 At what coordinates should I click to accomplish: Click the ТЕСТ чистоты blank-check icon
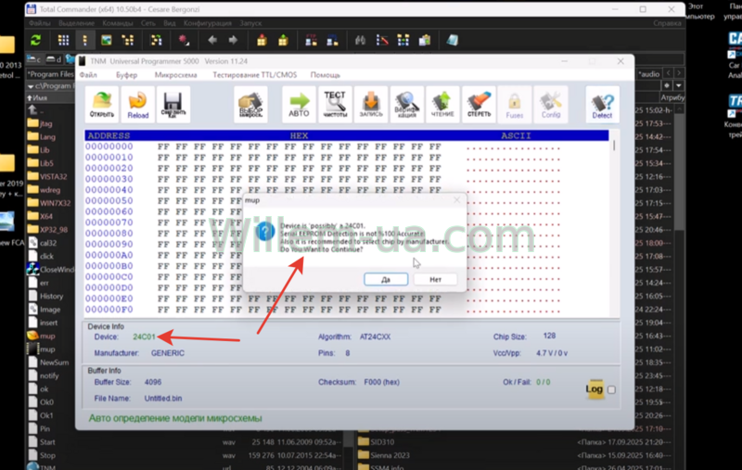click(x=335, y=104)
